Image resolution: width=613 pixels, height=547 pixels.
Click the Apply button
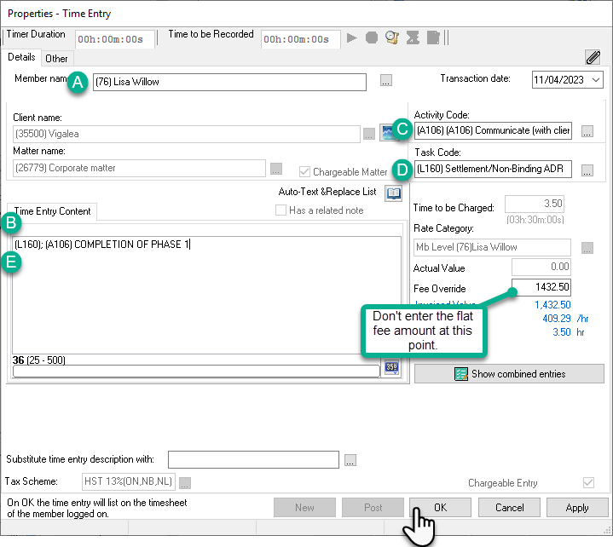[x=577, y=508]
